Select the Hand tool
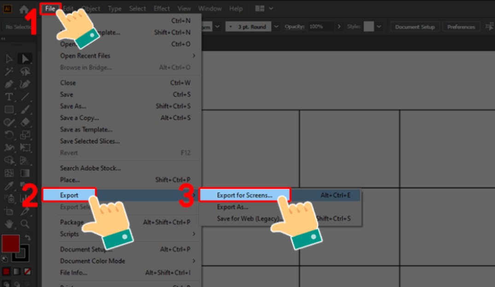This screenshot has width=495, height=287. (x=9, y=224)
